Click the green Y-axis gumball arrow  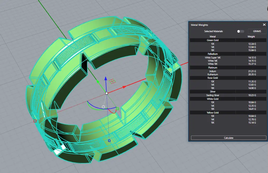[x=98, y=82]
